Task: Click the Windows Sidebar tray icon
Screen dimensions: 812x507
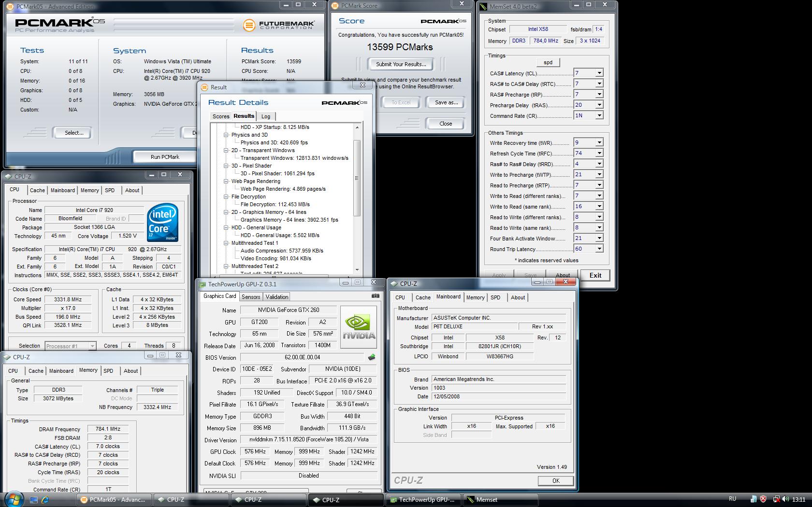Action: 753,499
